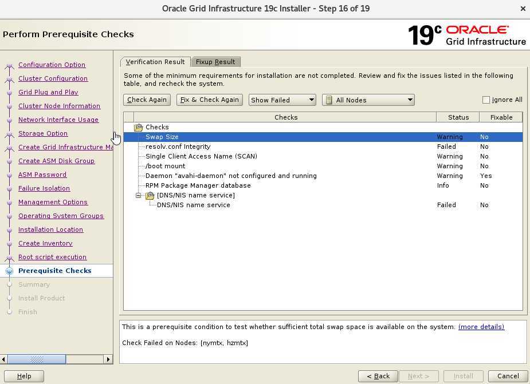The width and height of the screenshot is (530, 384).
Task: Switch to the Verification Result tab
Action: [x=155, y=62]
